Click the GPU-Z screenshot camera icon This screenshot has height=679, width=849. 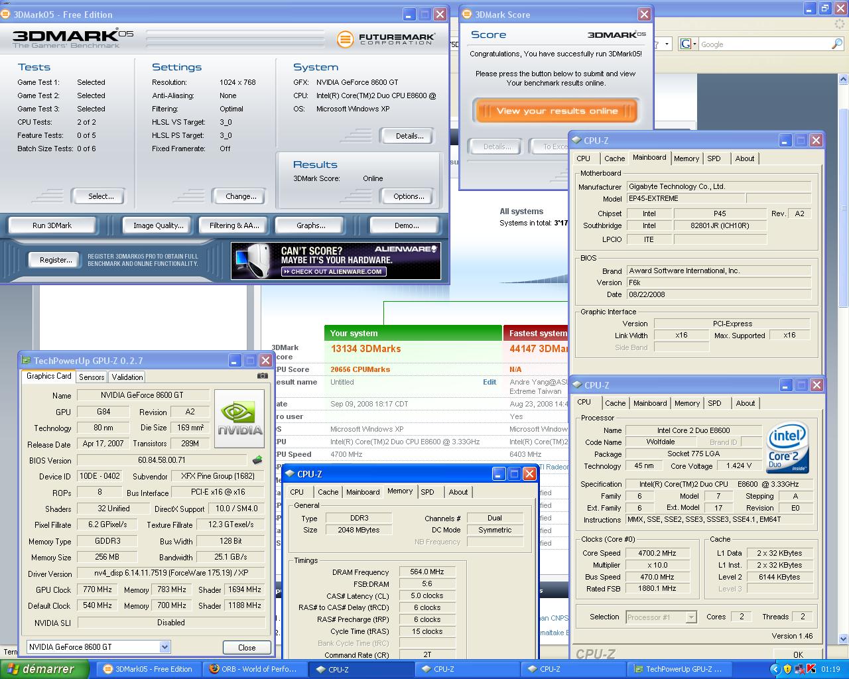click(262, 376)
